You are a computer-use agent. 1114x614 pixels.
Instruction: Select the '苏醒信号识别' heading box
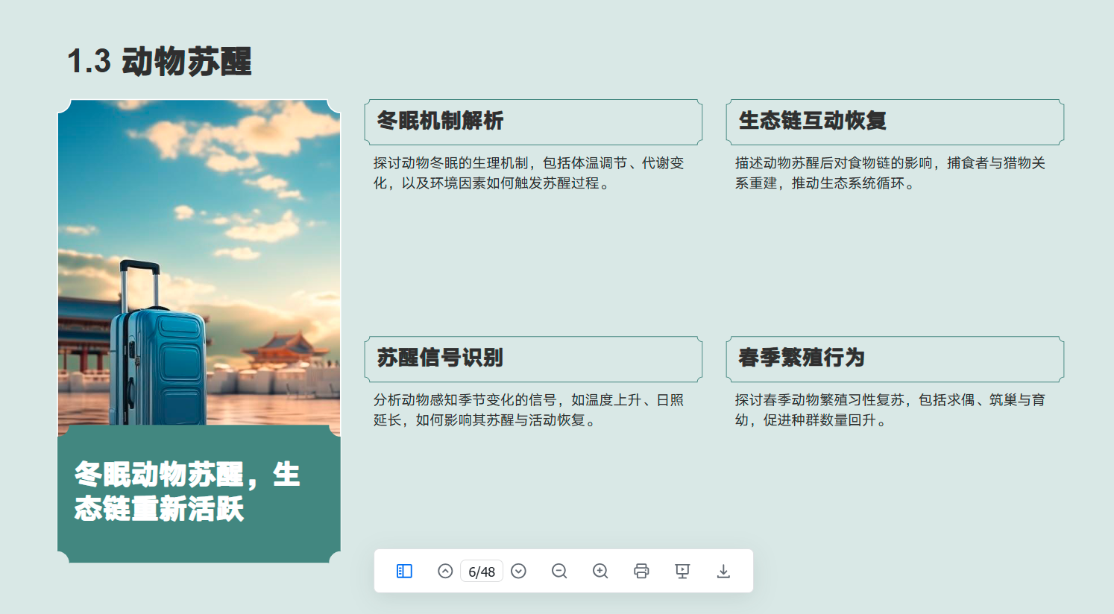(x=533, y=358)
